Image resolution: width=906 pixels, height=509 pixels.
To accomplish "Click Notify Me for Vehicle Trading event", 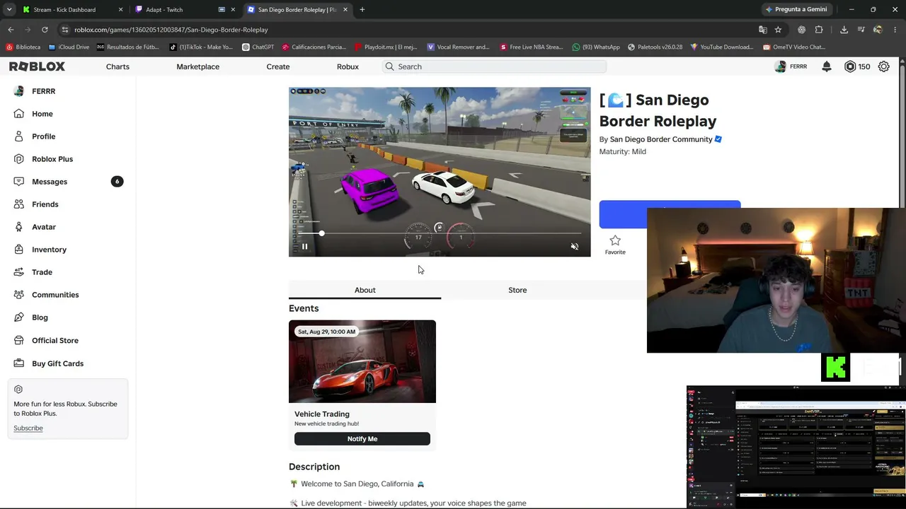I will (362, 439).
